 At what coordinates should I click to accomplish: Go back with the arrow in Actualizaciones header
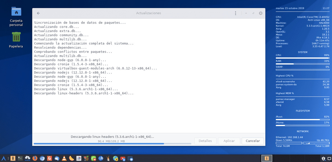click(x=38, y=13)
